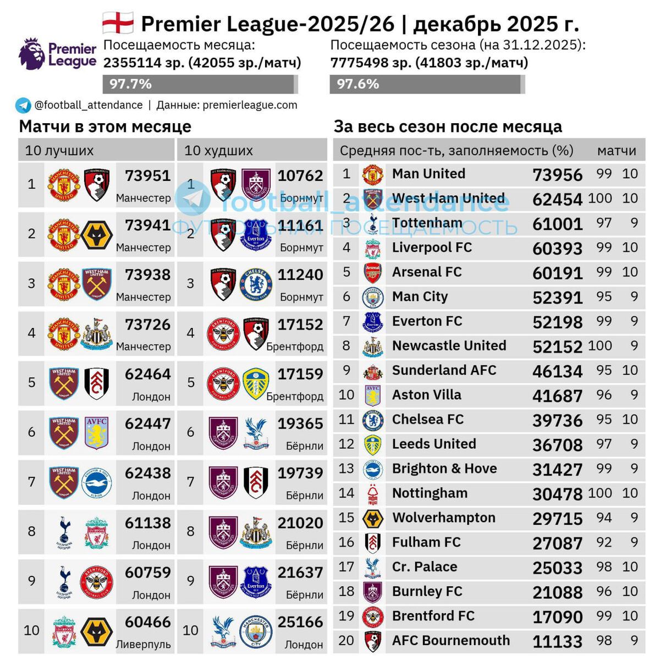Image resolution: width=660 pixels, height=660 pixels.
Task: Click Aston Villa crest beside 41687
Action: pos(373,395)
